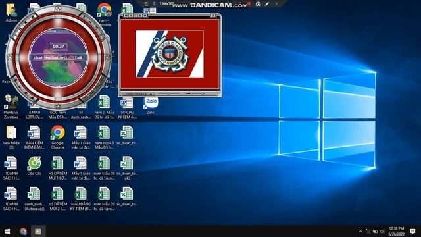This screenshot has width=421, height=237.
Task: Select the nam - Chrome profile shortcut
Action: 104,14
